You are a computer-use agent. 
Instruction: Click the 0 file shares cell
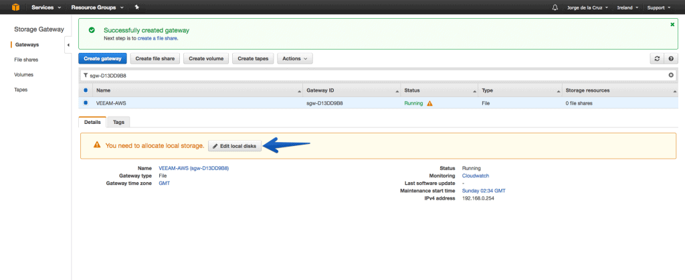pos(579,104)
